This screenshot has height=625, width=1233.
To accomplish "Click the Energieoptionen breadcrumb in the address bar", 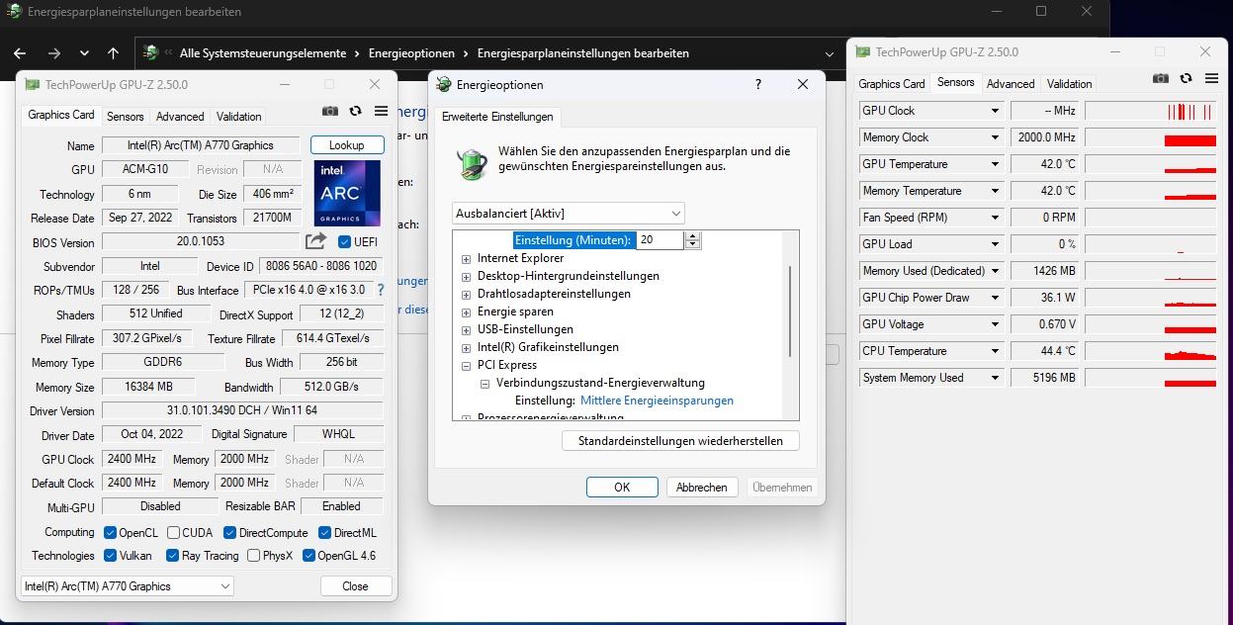I will click(x=411, y=53).
